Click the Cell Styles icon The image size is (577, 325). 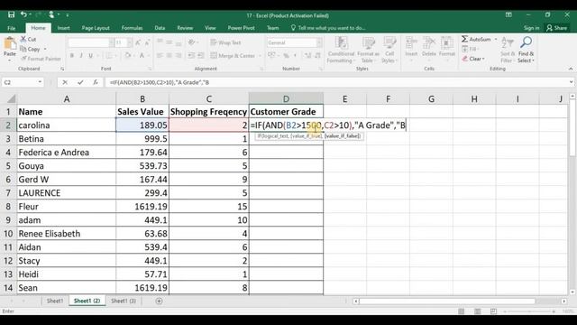click(389, 43)
